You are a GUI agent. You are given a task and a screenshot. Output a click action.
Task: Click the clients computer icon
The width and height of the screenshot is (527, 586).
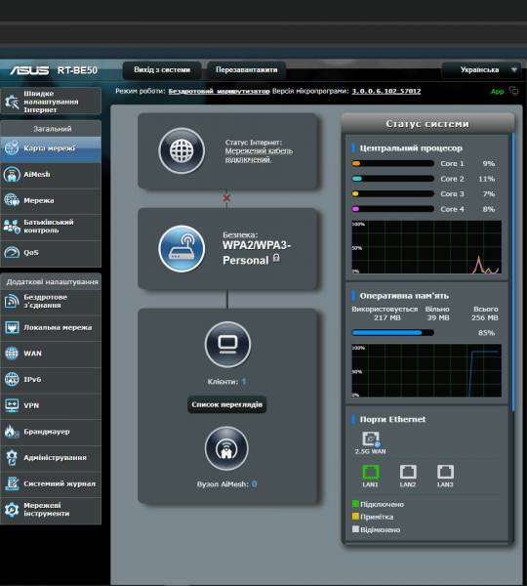tap(227, 344)
